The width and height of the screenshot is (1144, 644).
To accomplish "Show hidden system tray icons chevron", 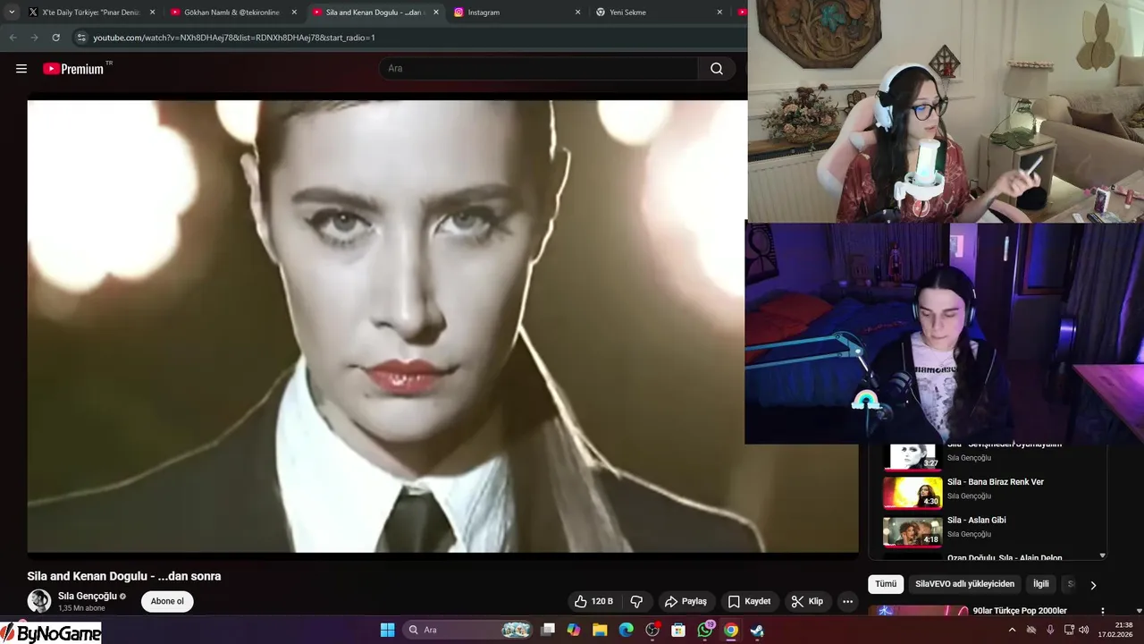I will (x=1012, y=630).
